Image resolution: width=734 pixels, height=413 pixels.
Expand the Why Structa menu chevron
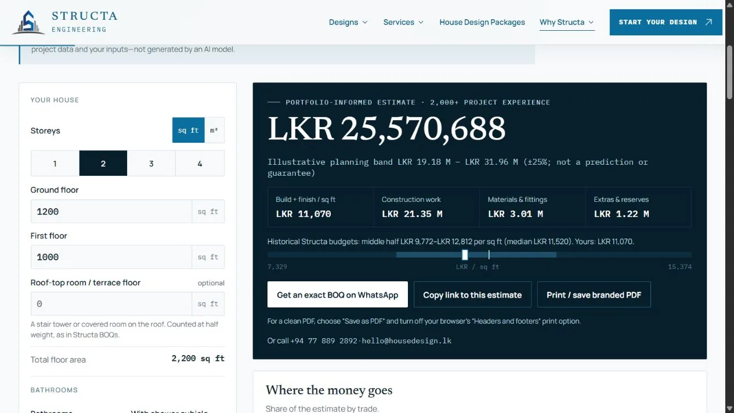point(591,22)
